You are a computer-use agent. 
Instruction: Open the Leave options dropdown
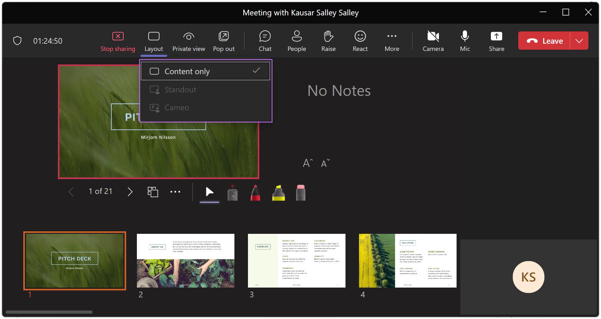(x=580, y=40)
